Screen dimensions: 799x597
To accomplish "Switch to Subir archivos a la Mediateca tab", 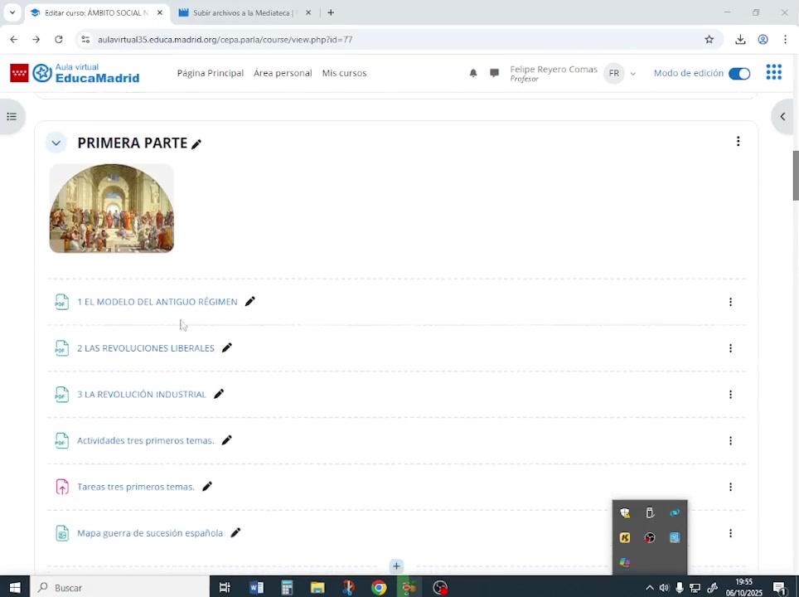I will (245, 12).
